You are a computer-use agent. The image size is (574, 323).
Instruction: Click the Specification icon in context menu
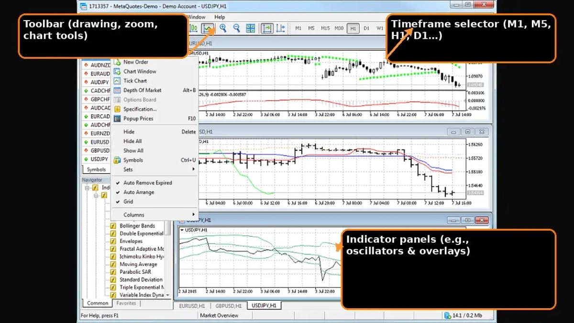117,109
